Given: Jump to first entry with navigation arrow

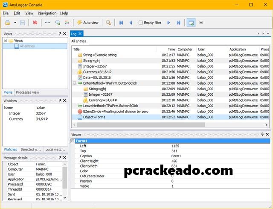Looking at the screenshot, I should tap(121, 22).
